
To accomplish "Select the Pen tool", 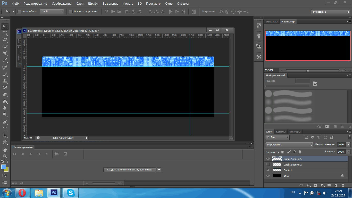I will [5, 122].
